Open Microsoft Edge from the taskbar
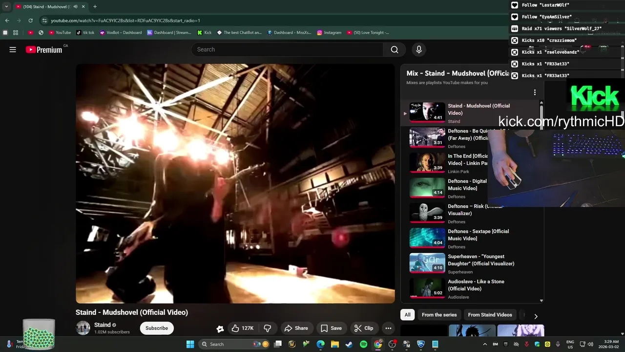This screenshot has width=625, height=352. coord(320,344)
